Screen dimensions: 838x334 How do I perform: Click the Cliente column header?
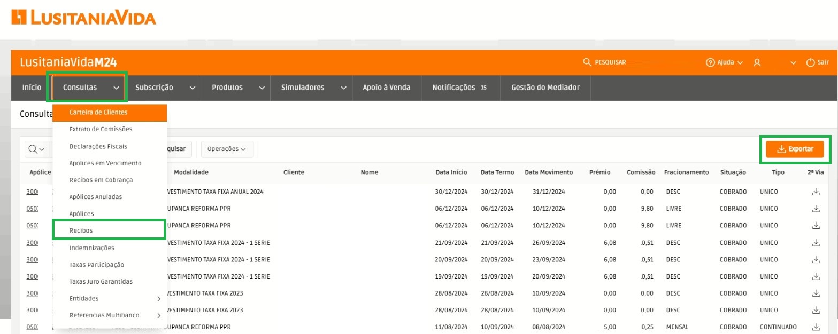(x=294, y=172)
